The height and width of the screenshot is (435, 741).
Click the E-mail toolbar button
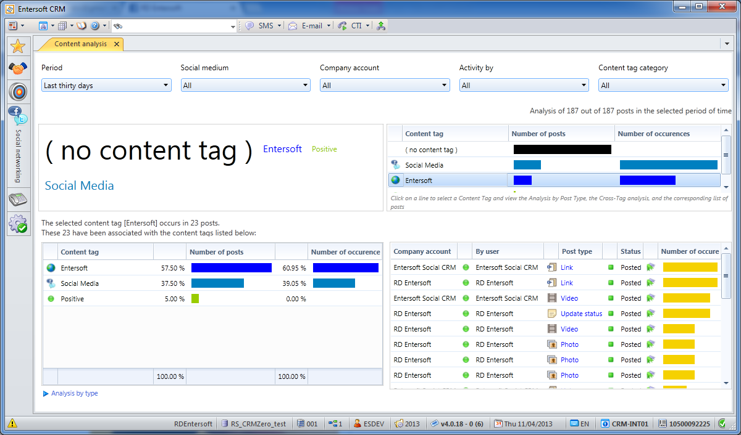coord(305,26)
